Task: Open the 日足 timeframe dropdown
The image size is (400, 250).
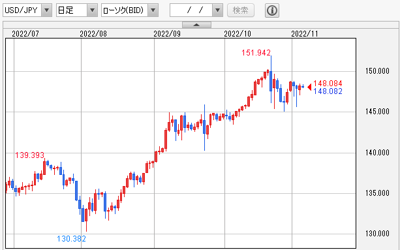Action: pyautogui.click(x=92, y=10)
